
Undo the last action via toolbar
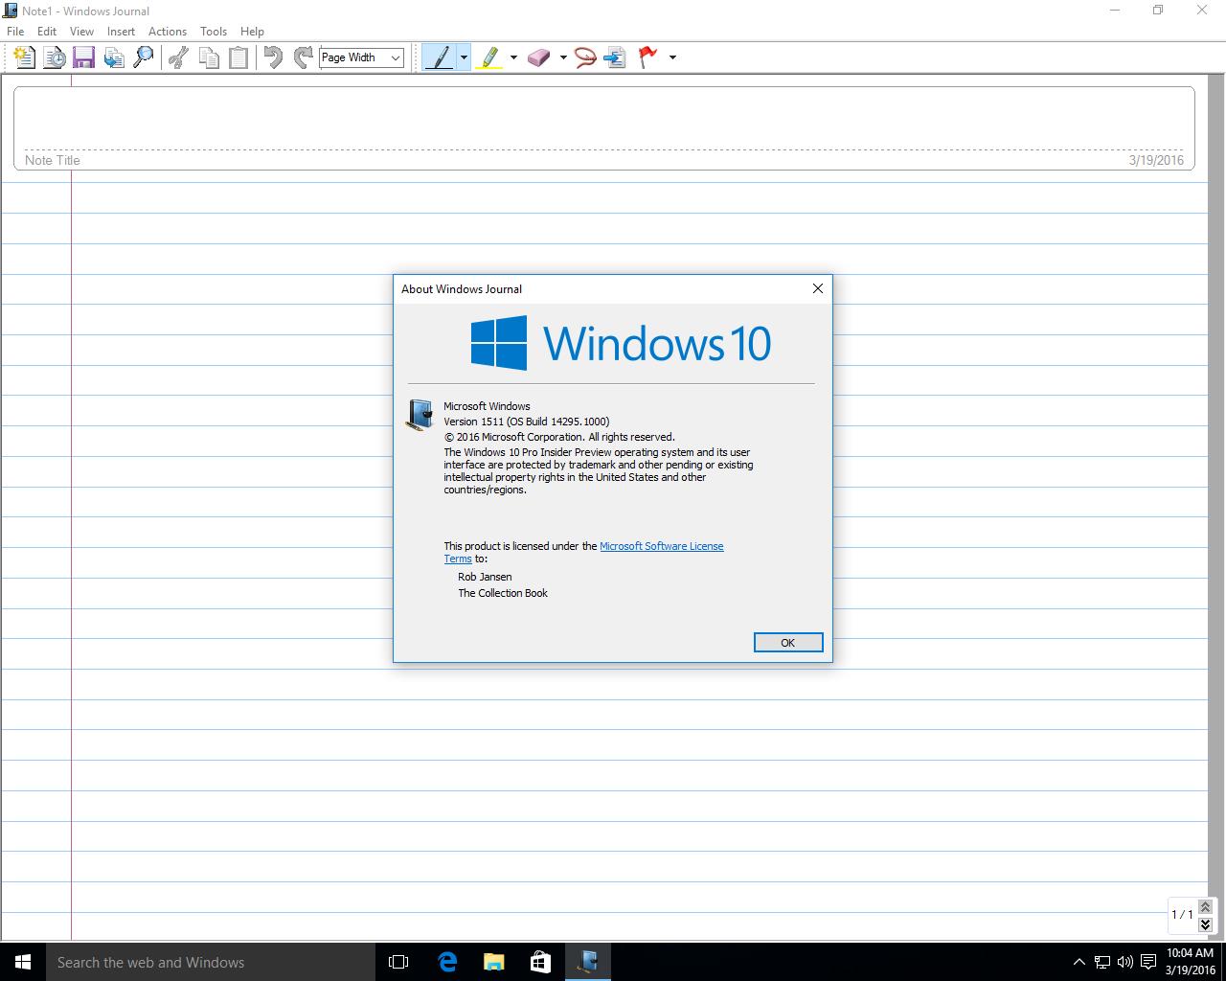pyautogui.click(x=273, y=57)
